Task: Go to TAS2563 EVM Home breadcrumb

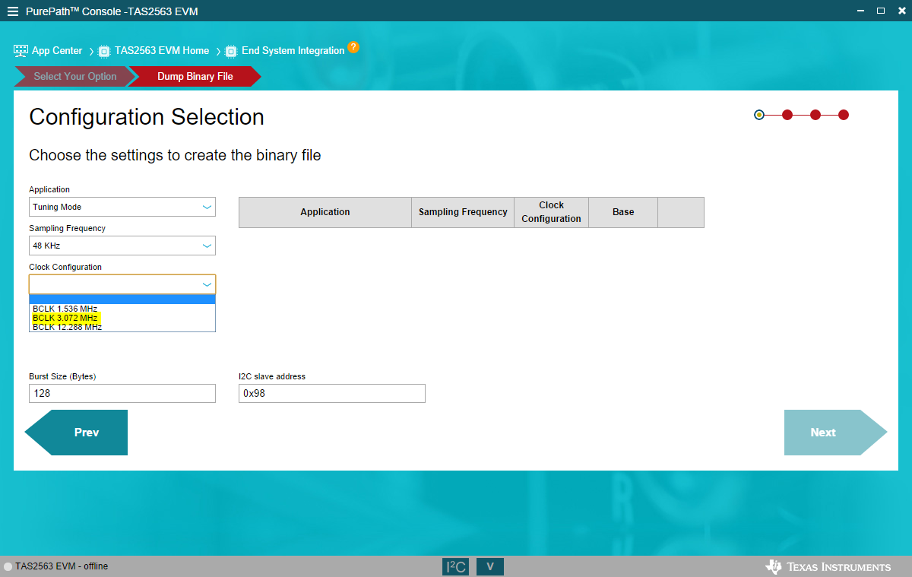Action: [x=162, y=51]
